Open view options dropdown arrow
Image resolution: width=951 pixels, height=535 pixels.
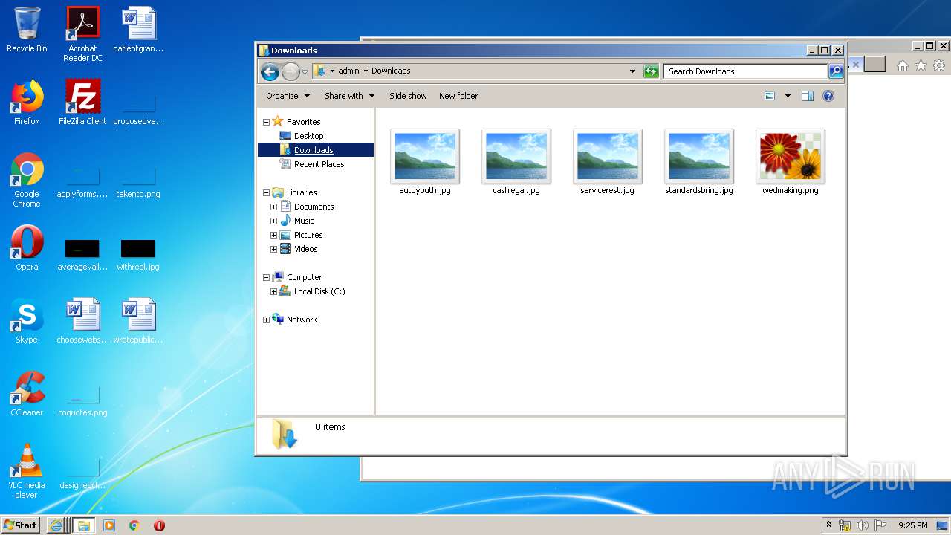coord(788,96)
